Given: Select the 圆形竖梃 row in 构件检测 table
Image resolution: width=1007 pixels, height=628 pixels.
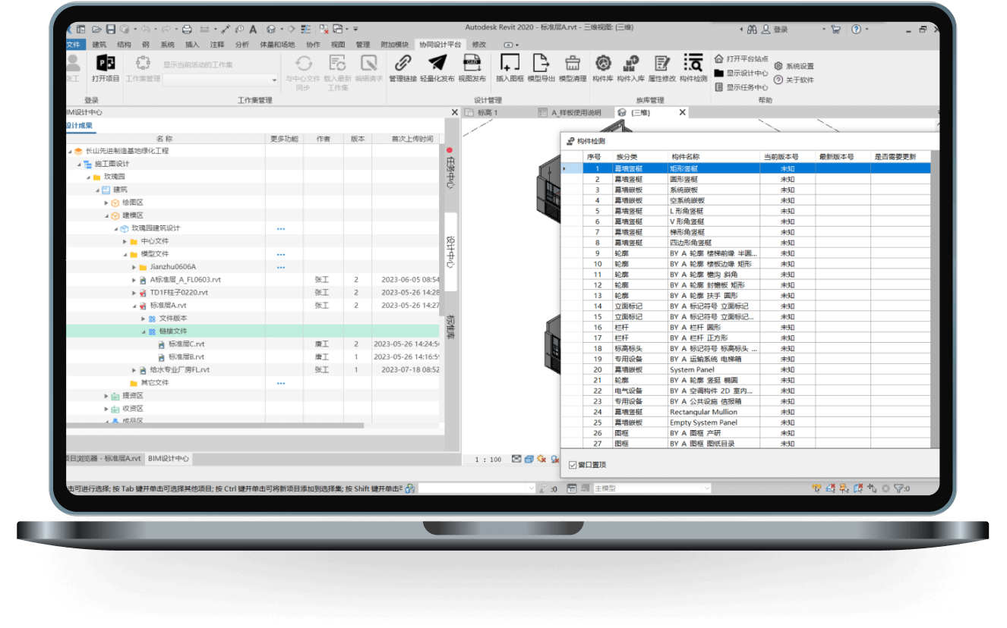Looking at the screenshot, I should 756,180.
